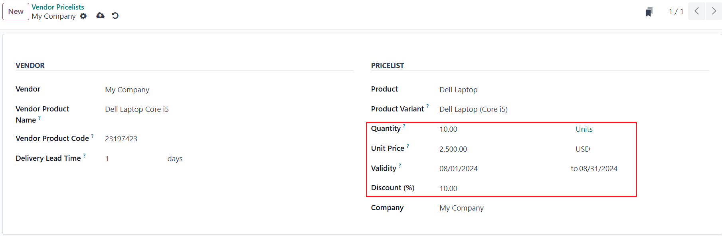Viewport: 722px width, 236px height.
Task: Go to next record arrow
Action: point(714,11)
